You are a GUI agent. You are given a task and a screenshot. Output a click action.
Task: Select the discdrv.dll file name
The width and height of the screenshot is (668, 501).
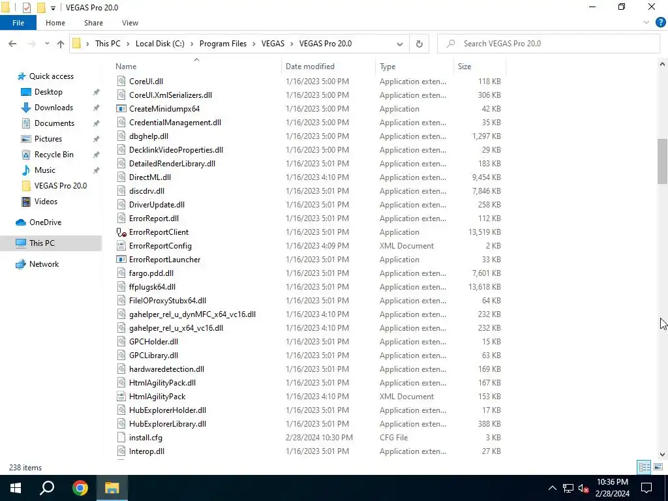pyautogui.click(x=147, y=191)
